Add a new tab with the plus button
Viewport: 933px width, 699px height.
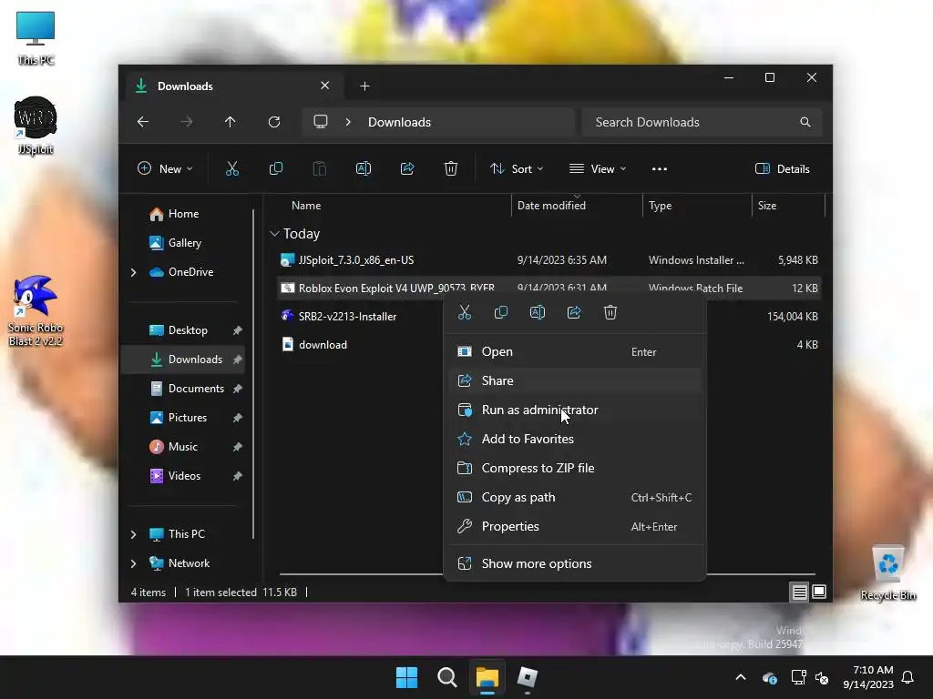coord(364,86)
